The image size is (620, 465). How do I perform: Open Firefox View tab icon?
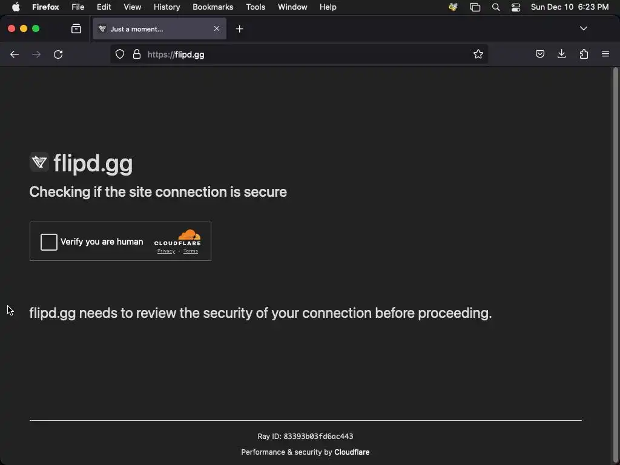76,29
